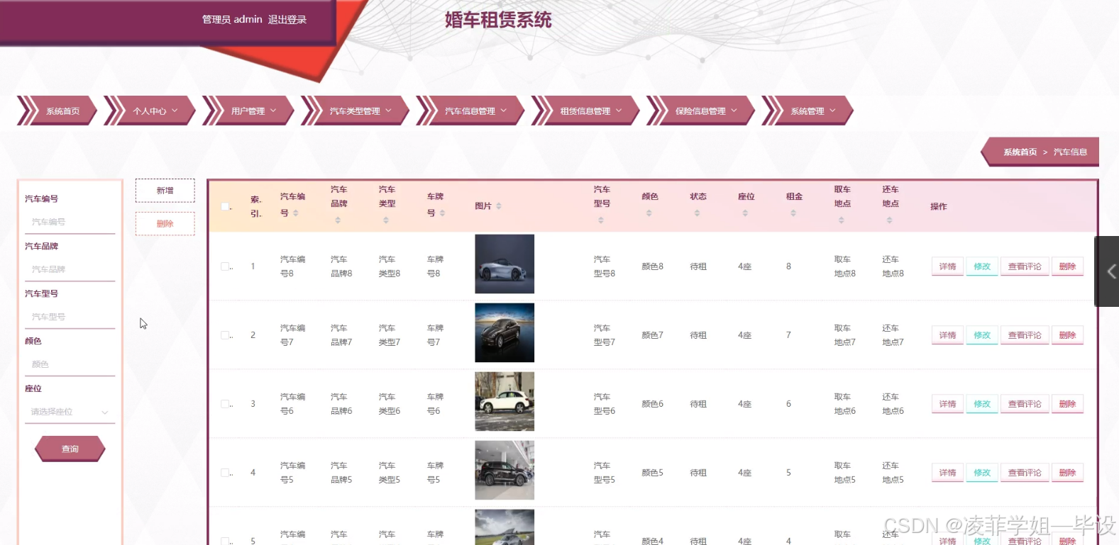1119x545 pixels.
Task: Sort by 状态 column arrows
Action: (698, 213)
